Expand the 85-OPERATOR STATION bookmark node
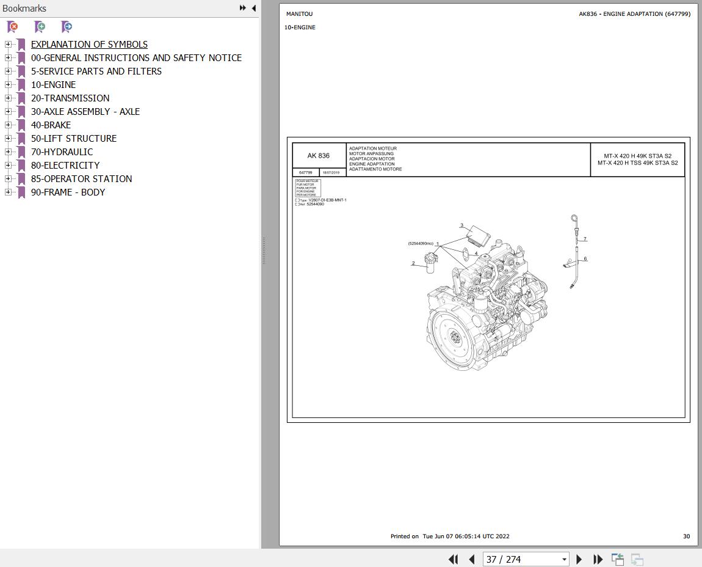702x567 pixels. tap(8, 179)
